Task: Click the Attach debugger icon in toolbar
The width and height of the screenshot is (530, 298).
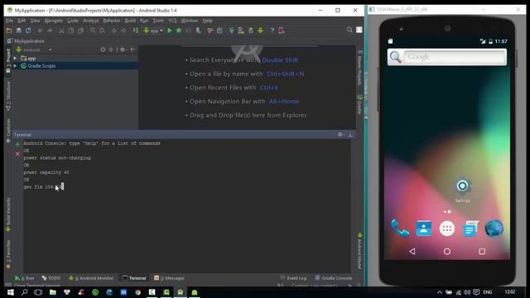Action: (x=199, y=31)
